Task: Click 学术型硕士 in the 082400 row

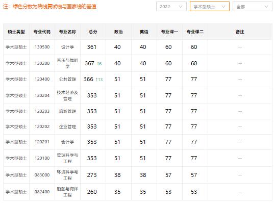Action: click(x=16, y=192)
